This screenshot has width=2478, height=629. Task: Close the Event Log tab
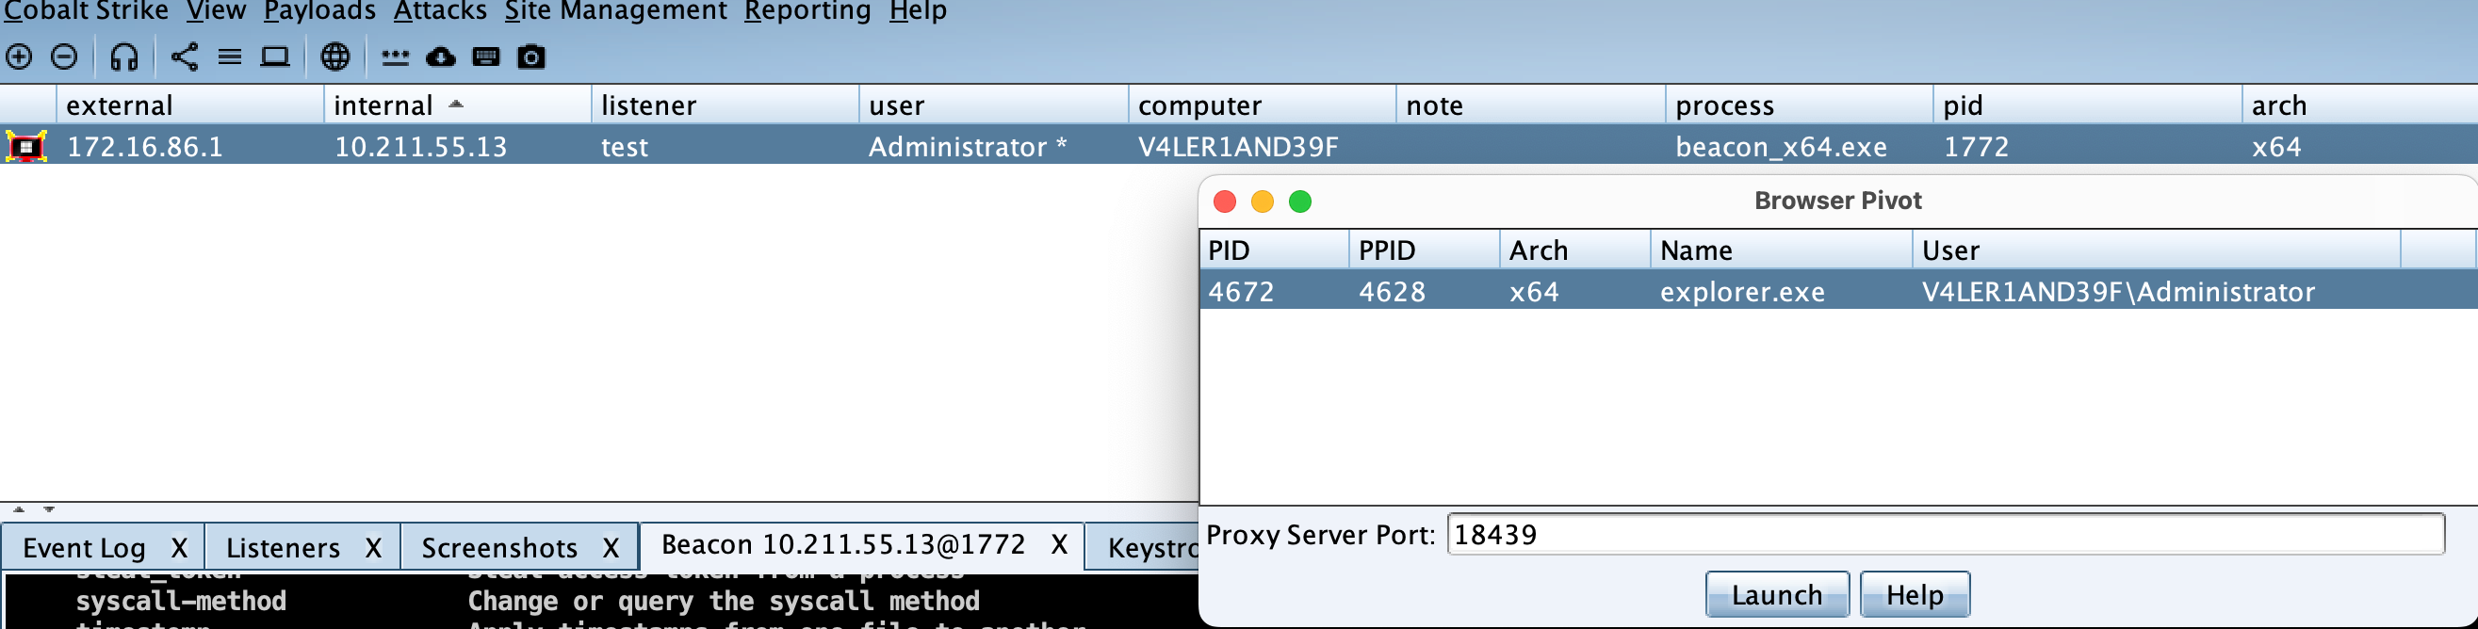pos(179,547)
